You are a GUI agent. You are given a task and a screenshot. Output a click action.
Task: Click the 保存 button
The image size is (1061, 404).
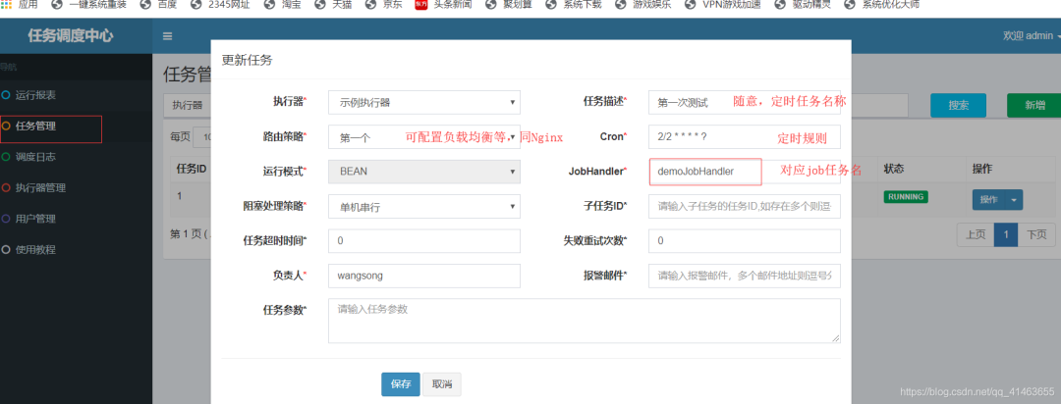click(x=401, y=384)
